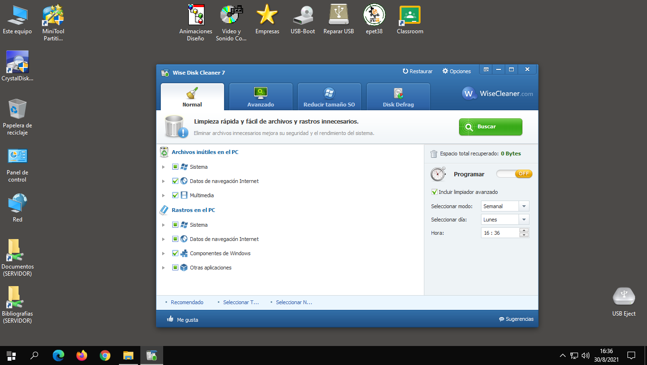
Task: Launch Firefox from taskbar
Action: (82, 355)
